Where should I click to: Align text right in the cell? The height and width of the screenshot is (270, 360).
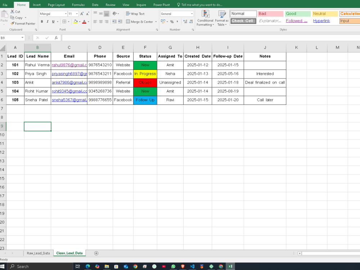107,22
